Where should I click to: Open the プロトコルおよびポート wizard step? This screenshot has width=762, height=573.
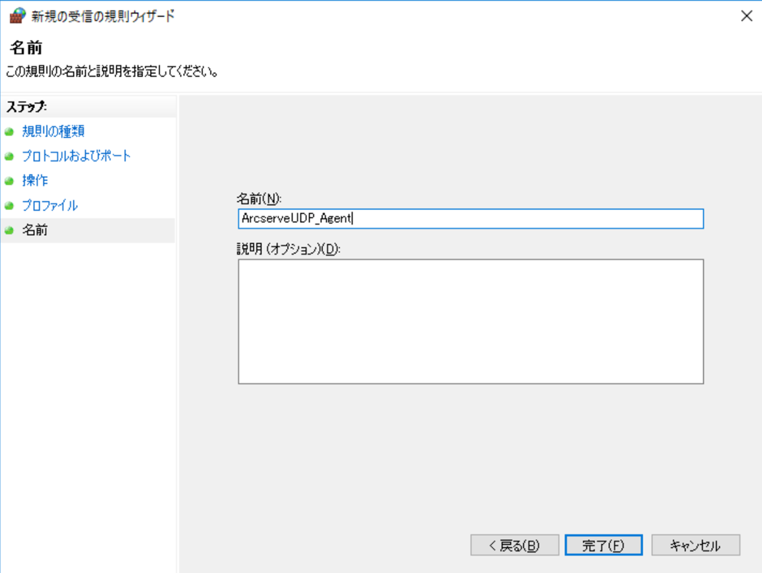coord(76,156)
